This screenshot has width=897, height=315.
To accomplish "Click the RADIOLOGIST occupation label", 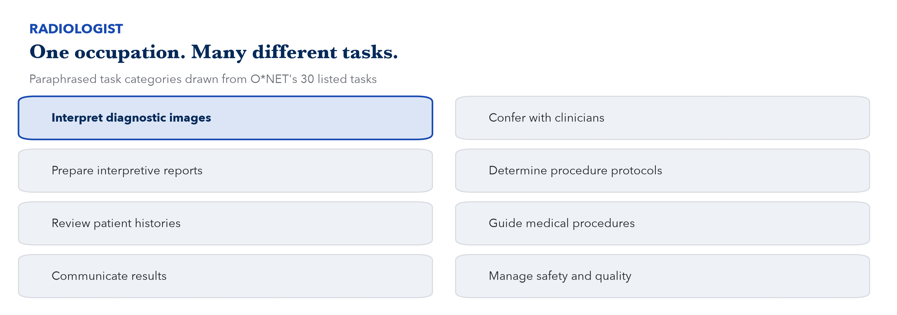I will click(76, 29).
